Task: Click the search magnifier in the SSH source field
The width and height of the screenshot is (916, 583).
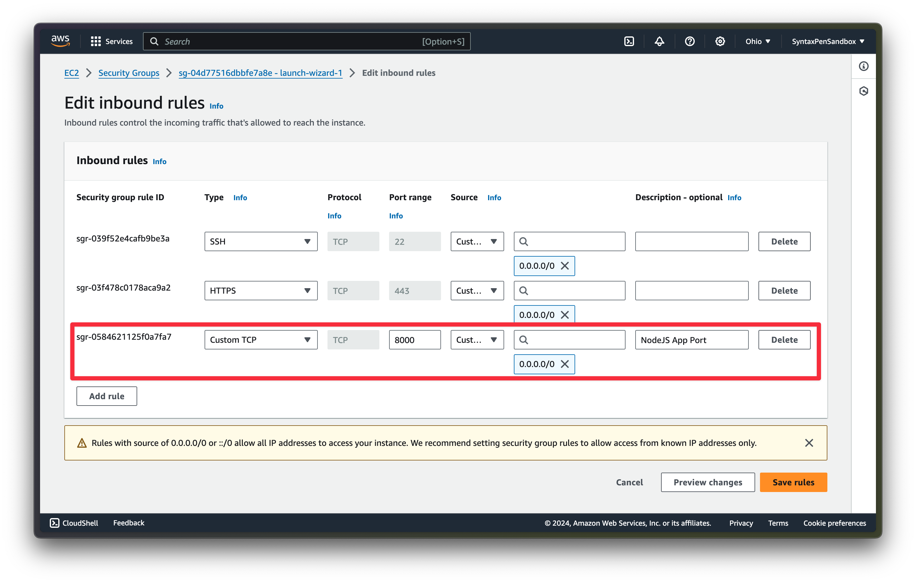Action: pyautogui.click(x=524, y=241)
